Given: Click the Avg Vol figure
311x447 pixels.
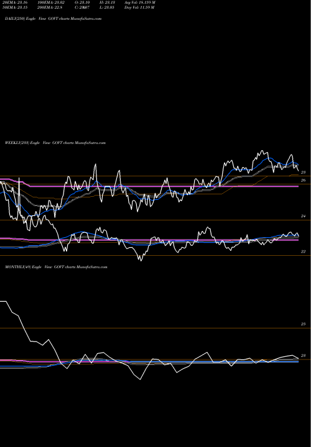Looking at the screenshot, I should point(140,2).
